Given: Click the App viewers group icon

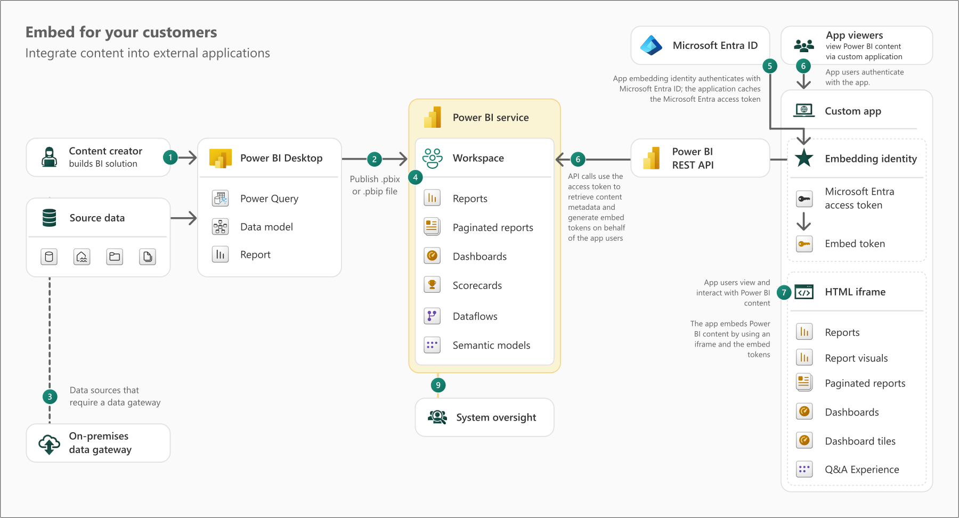Looking at the screenshot, I should pyautogui.click(x=804, y=45).
